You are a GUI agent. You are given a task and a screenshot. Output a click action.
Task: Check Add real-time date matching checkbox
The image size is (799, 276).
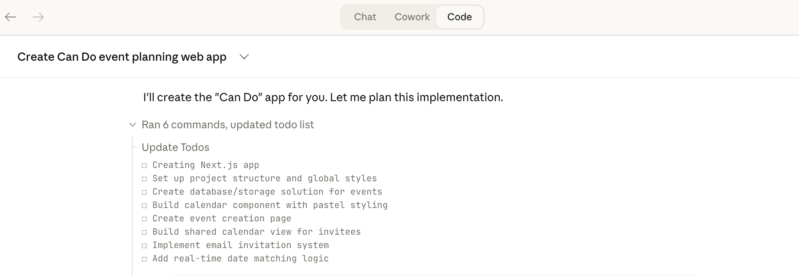coord(144,259)
